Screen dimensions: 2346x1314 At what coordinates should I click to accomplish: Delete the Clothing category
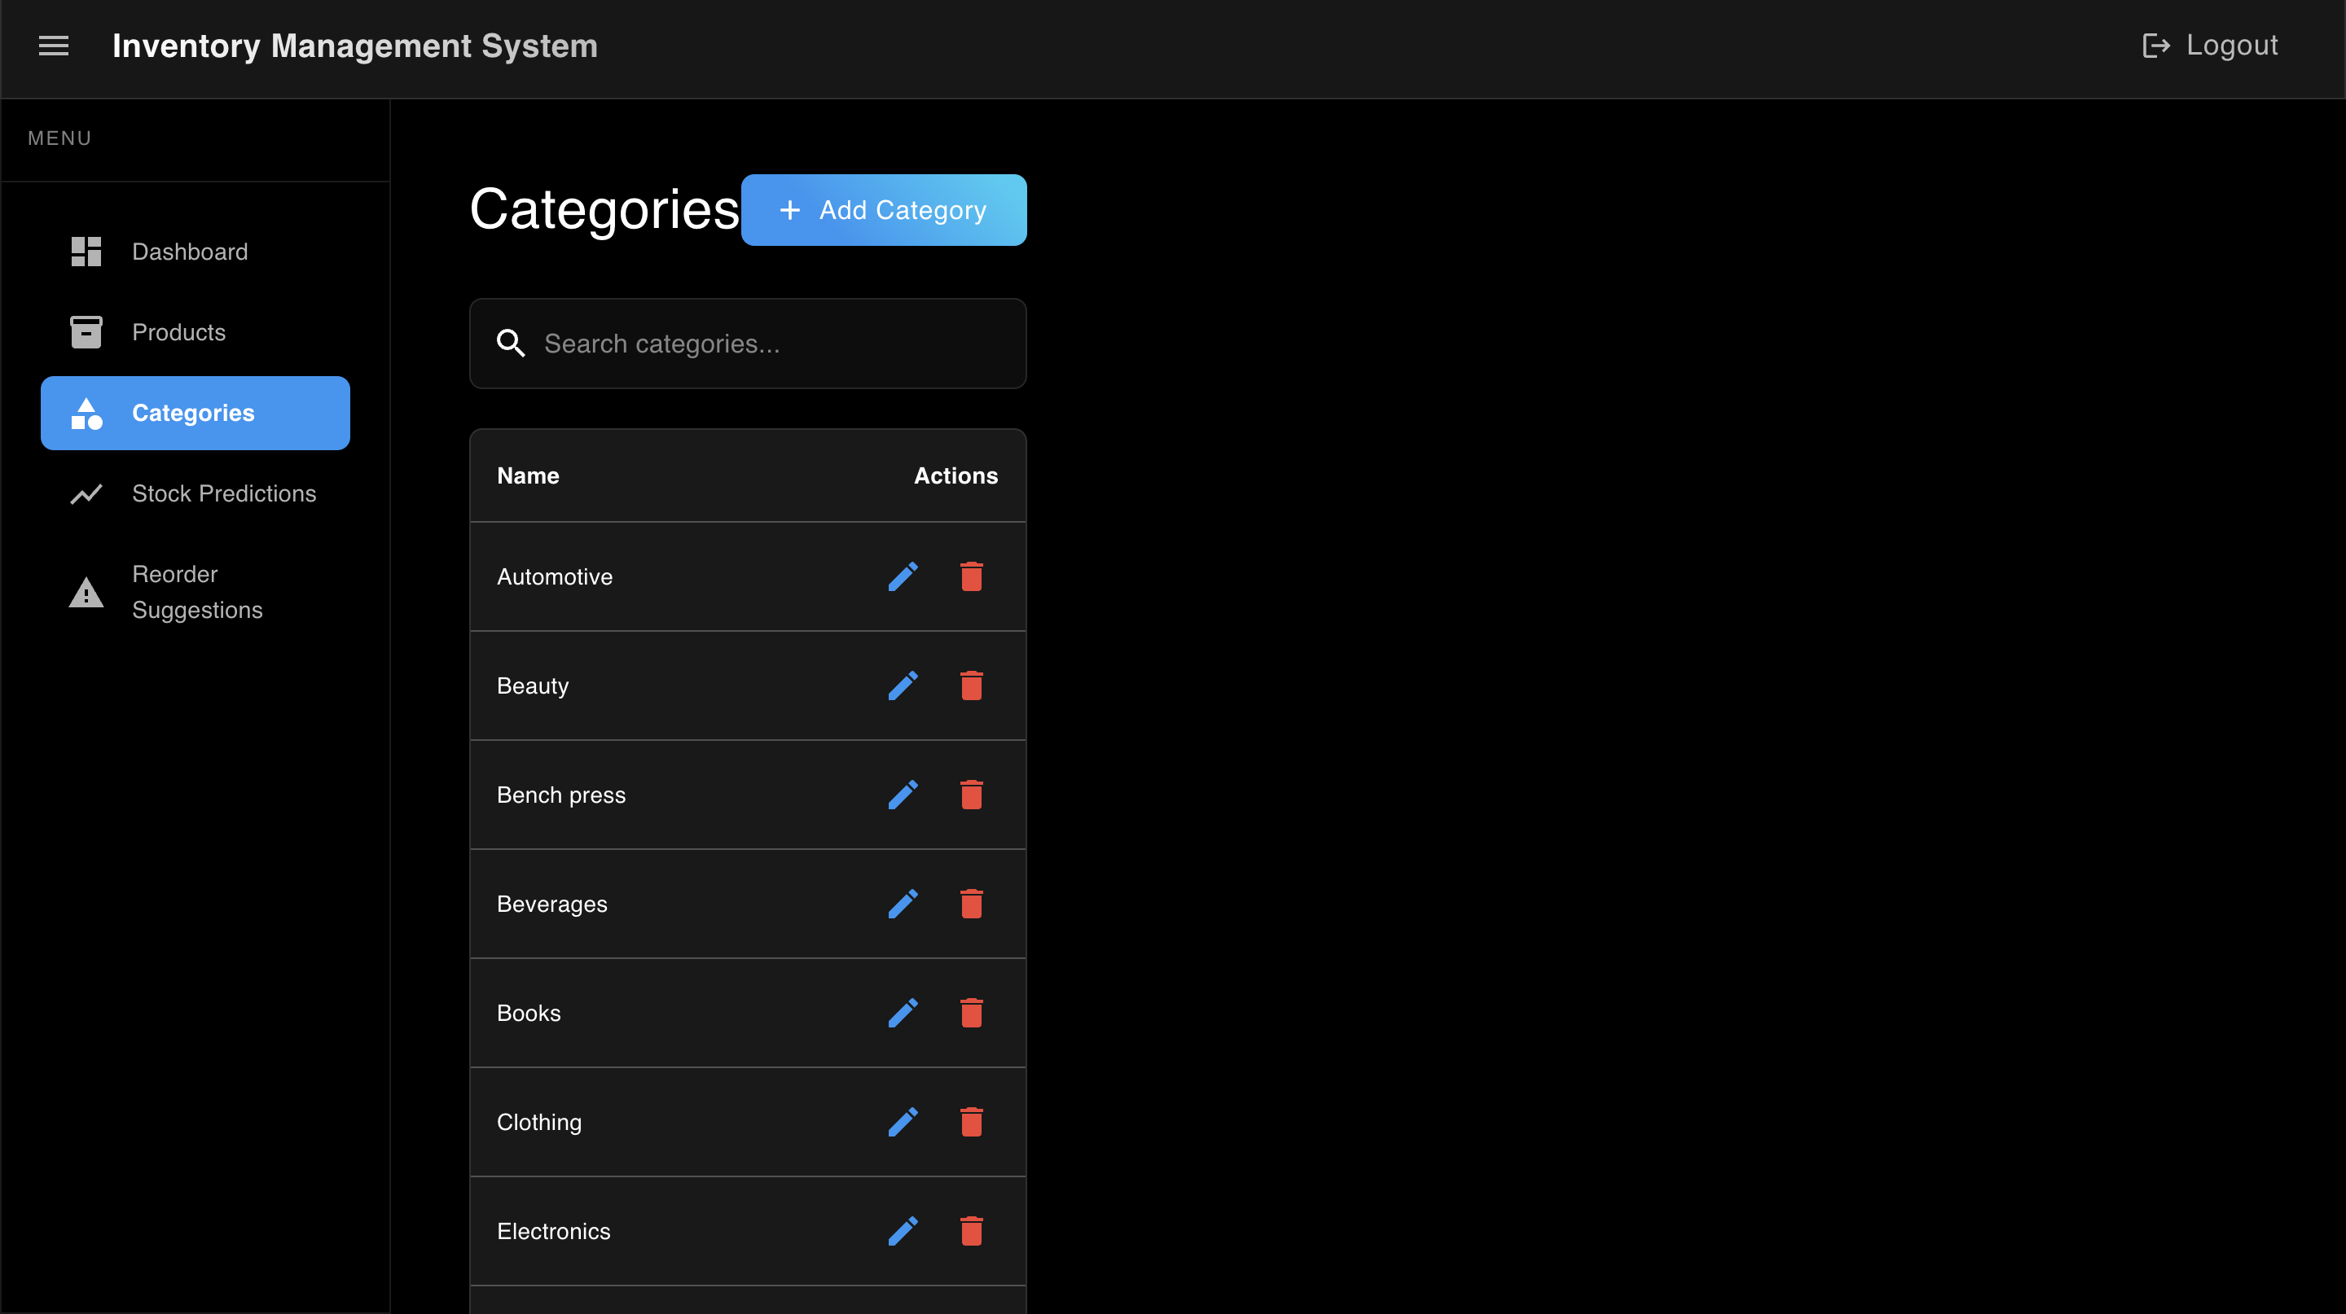coord(972,1122)
